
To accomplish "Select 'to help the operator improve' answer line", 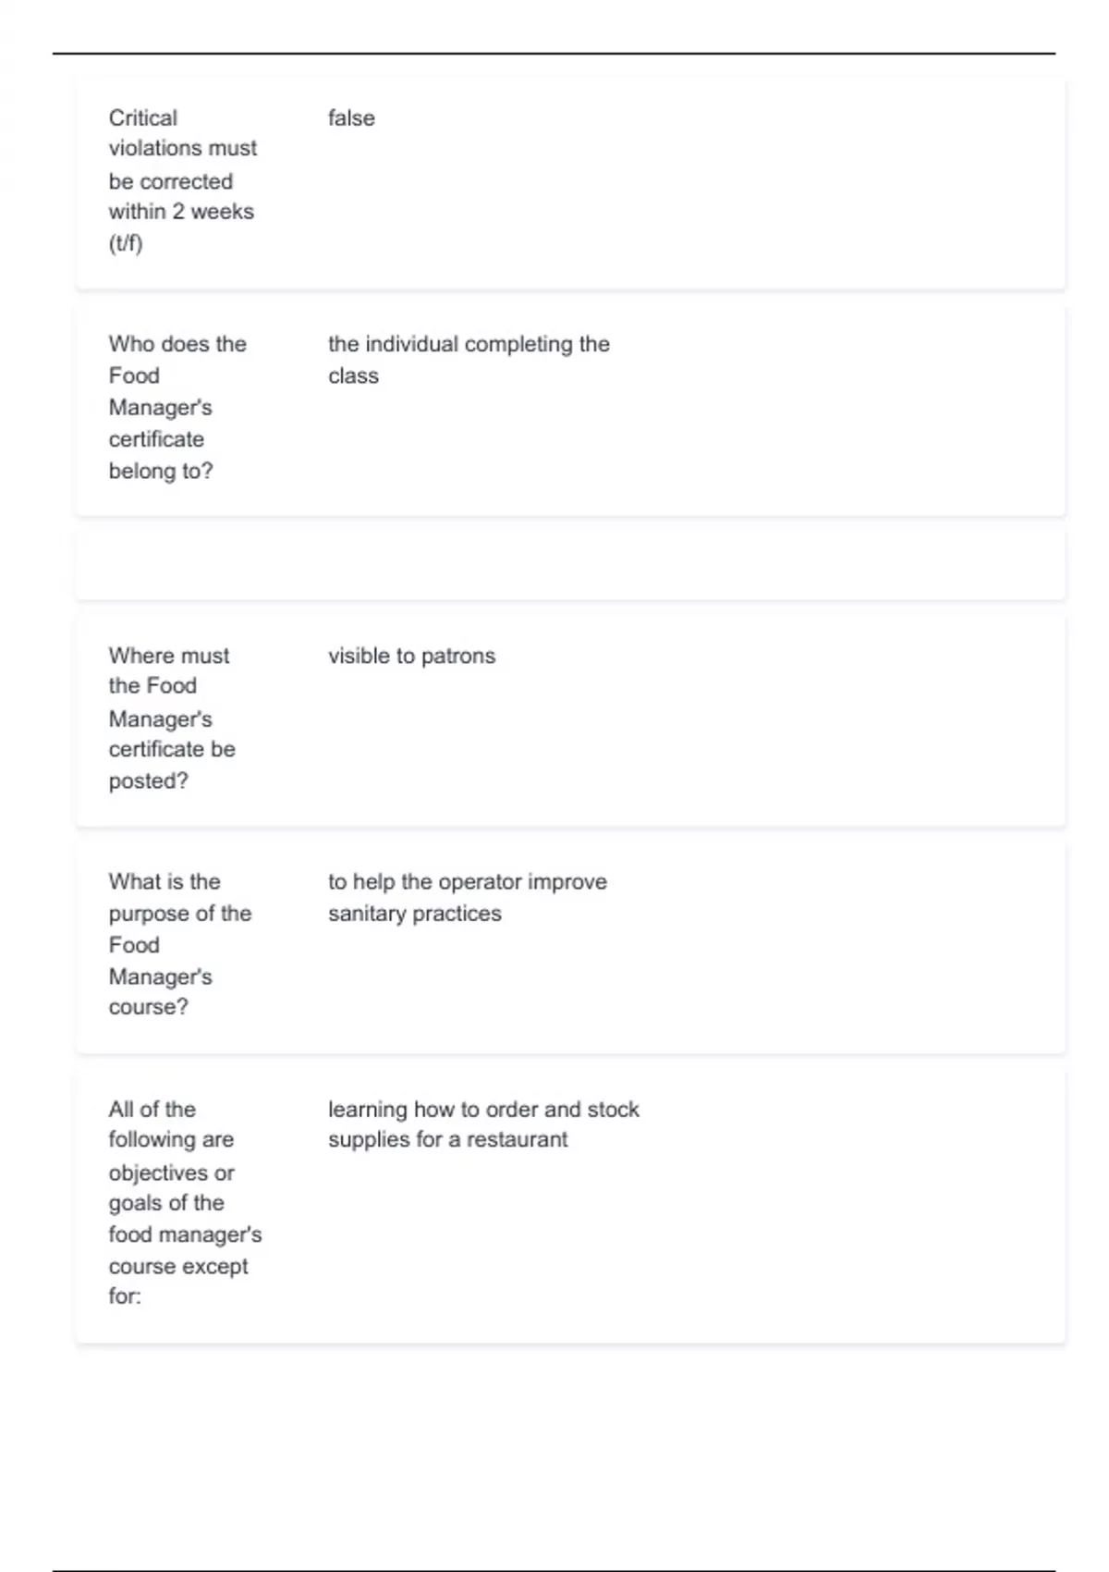I will pos(468,882).
